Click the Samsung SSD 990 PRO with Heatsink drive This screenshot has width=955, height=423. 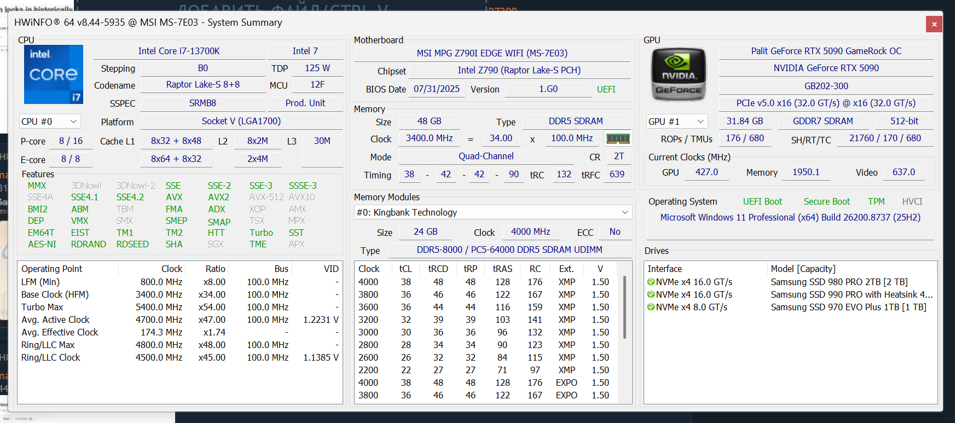[790, 295]
